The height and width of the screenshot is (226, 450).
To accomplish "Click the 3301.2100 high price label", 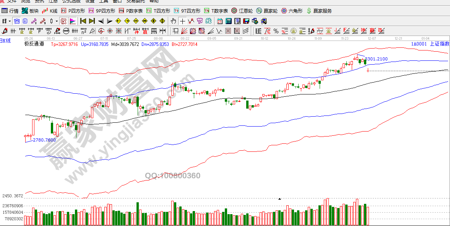I will coord(376,59).
